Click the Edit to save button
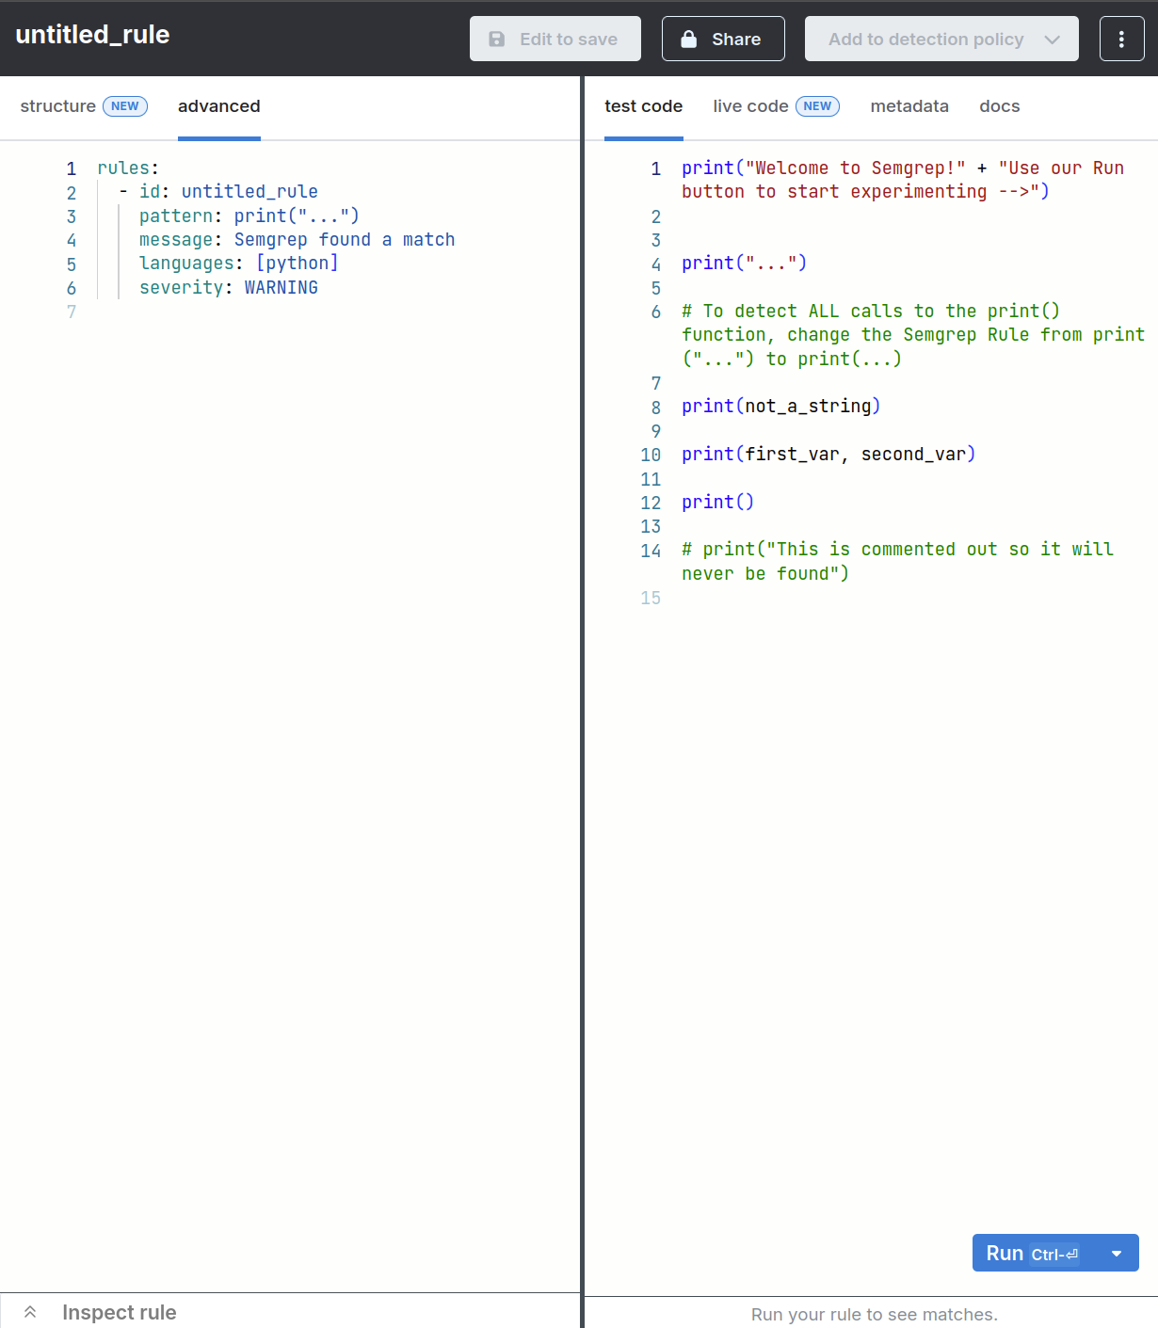The image size is (1158, 1328). coord(555,39)
